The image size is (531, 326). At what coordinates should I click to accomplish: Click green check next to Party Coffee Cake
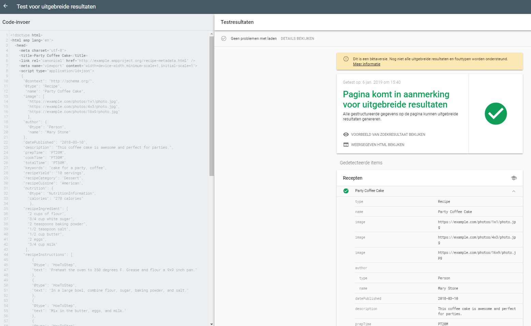pos(346,191)
